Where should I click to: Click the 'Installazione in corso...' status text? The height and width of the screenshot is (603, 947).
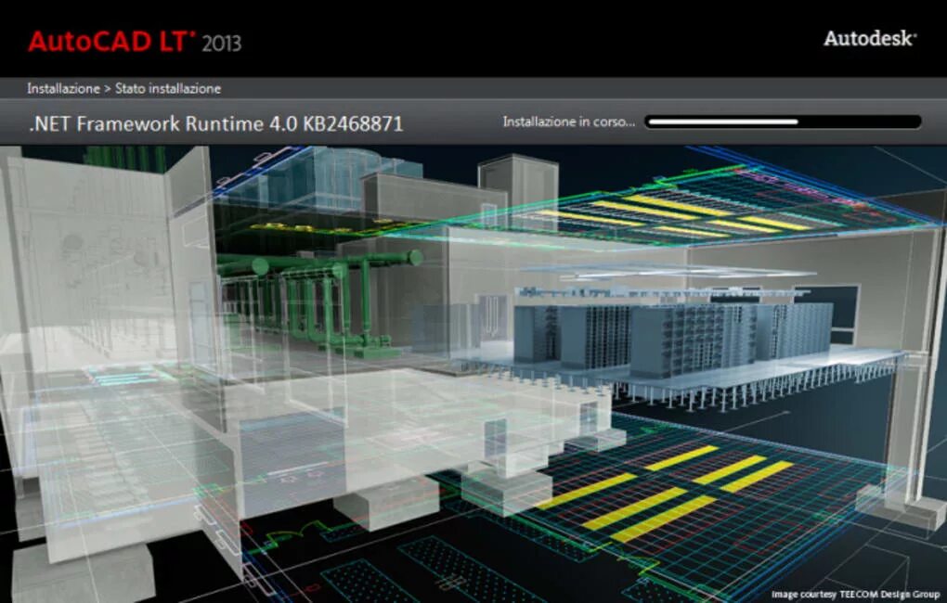tap(569, 122)
